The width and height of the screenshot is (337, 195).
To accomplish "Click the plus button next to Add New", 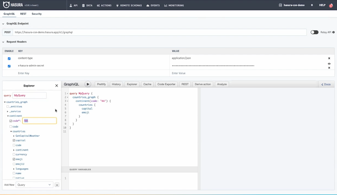I will pyautogui.click(x=57, y=185).
